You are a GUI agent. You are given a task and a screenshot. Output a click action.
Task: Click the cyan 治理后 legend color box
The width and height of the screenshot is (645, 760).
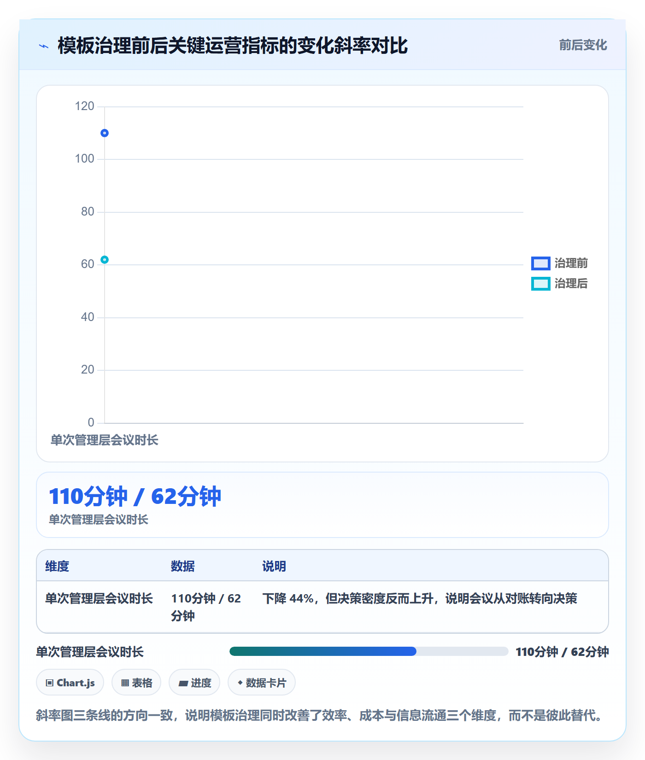click(x=540, y=284)
